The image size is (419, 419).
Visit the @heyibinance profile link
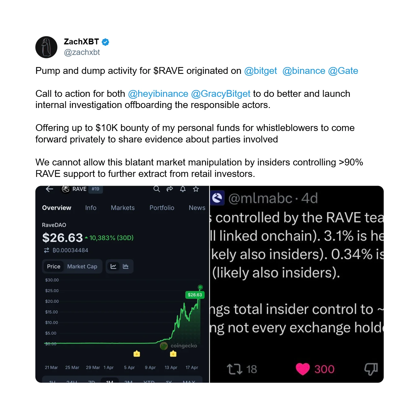coord(158,94)
